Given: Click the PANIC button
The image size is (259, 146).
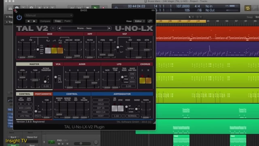Looking at the screenshot, I should pyautogui.click(x=25, y=112).
